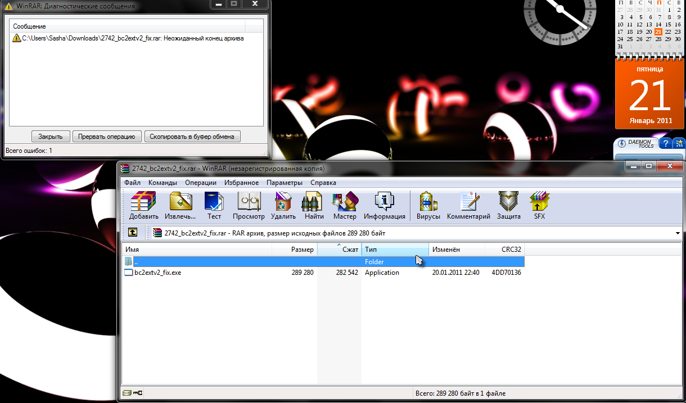This screenshot has width=686, height=403.
Task: Sort by the Сжат column header
Action: point(340,249)
